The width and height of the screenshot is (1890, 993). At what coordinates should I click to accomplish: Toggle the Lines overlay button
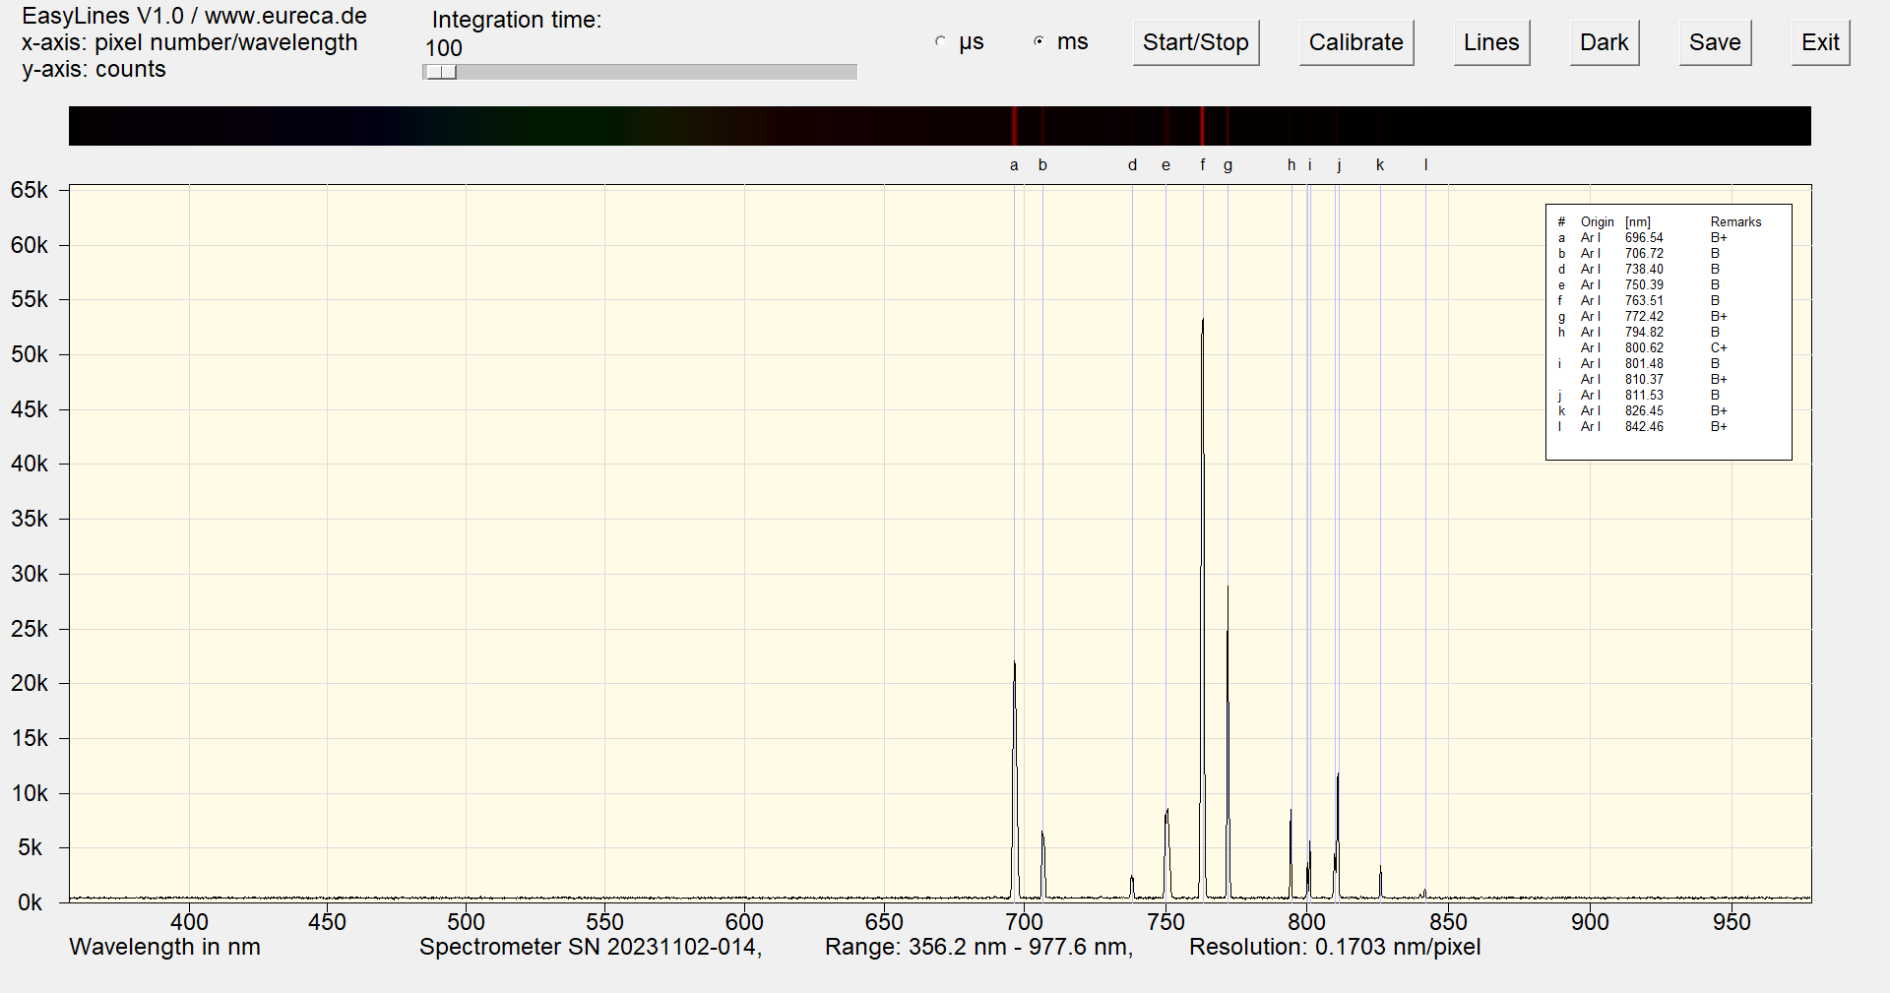tap(1490, 42)
